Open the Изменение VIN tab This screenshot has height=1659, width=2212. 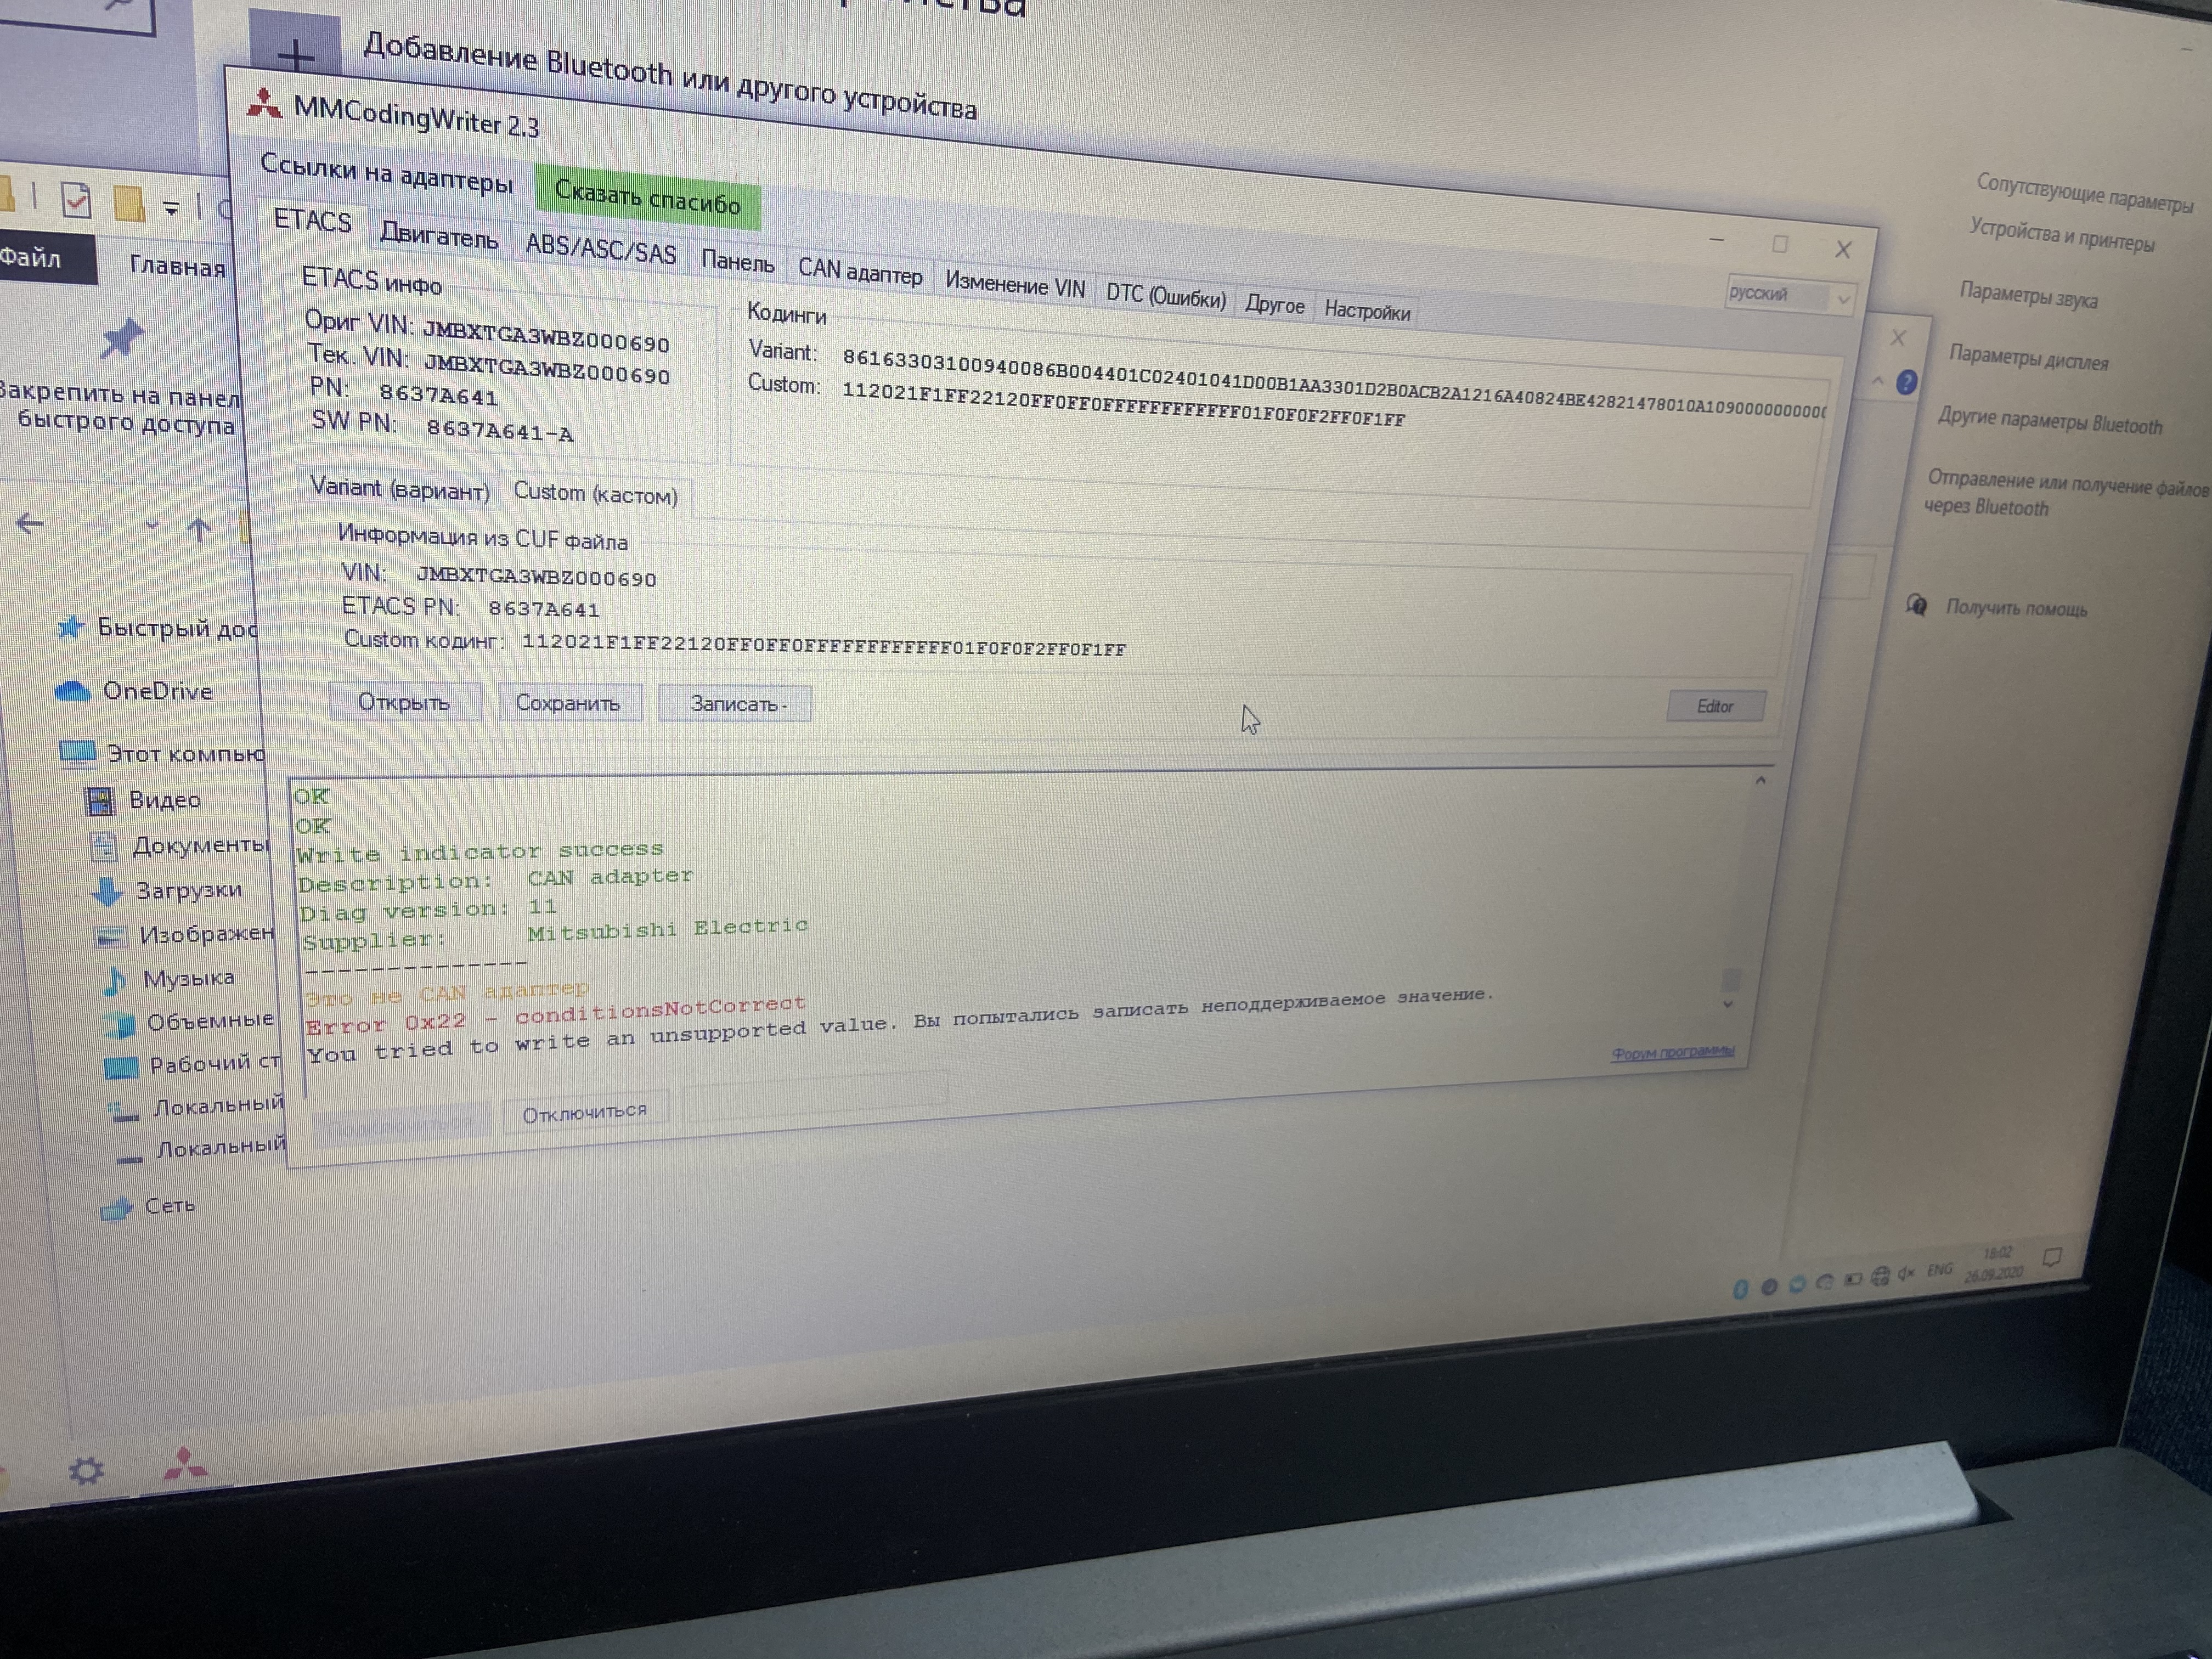[1015, 286]
